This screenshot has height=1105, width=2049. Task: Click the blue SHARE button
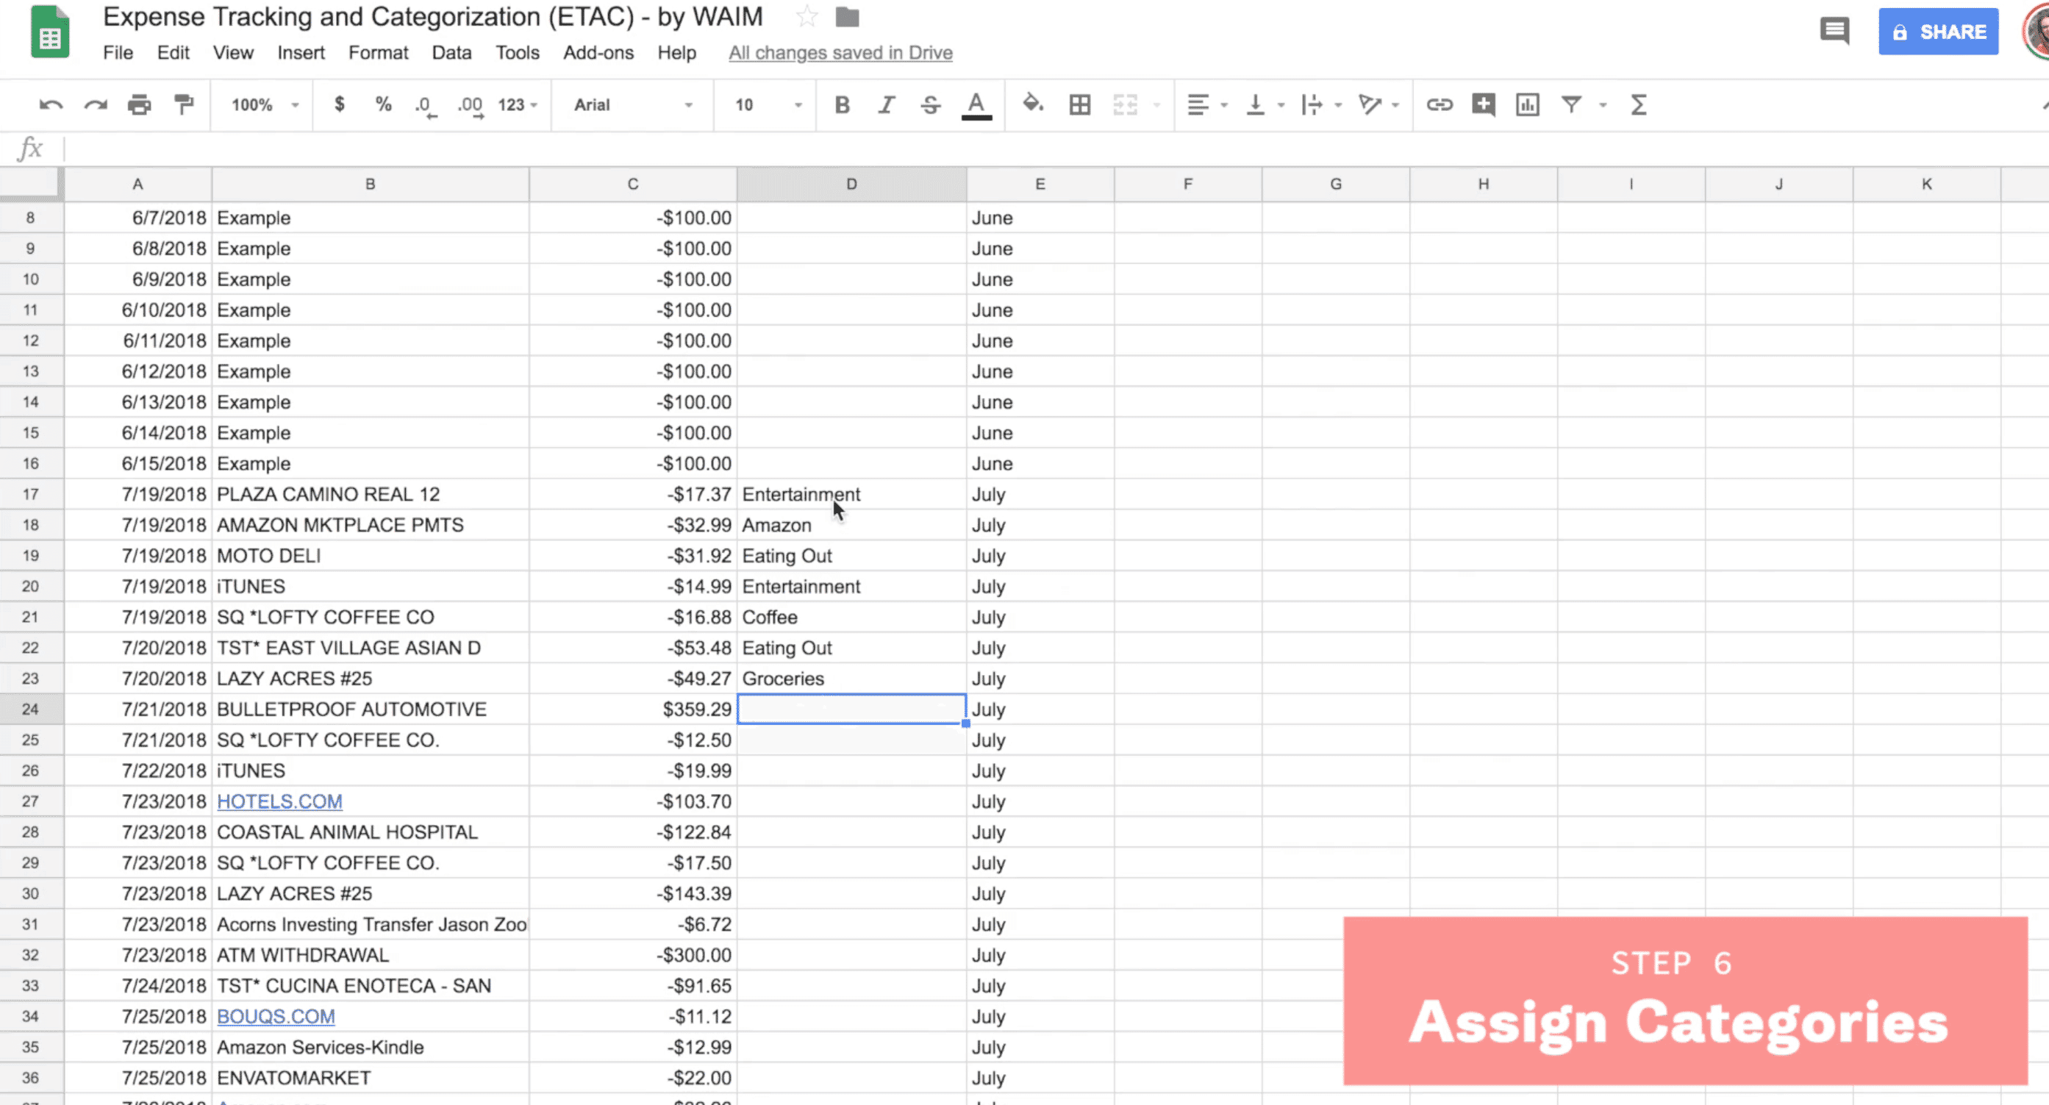(1938, 32)
